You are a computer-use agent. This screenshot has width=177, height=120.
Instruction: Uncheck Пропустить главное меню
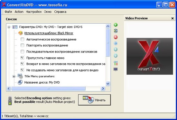pos(22,58)
